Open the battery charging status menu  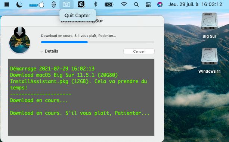[x=109, y=4]
